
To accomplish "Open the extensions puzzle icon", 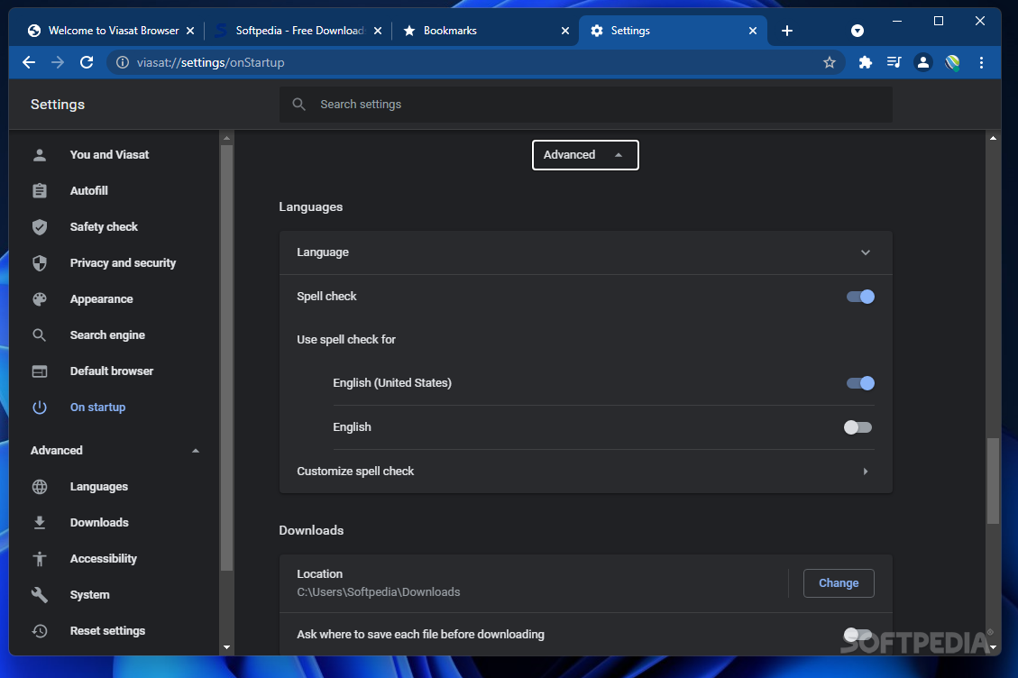I will (x=865, y=62).
